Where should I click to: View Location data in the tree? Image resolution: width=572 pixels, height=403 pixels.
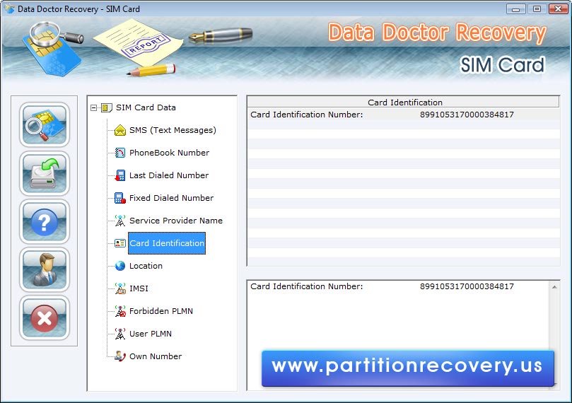(146, 266)
